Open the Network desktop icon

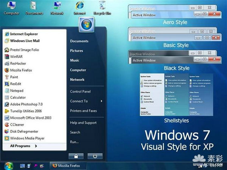pyautogui.click(x=57, y=8)
